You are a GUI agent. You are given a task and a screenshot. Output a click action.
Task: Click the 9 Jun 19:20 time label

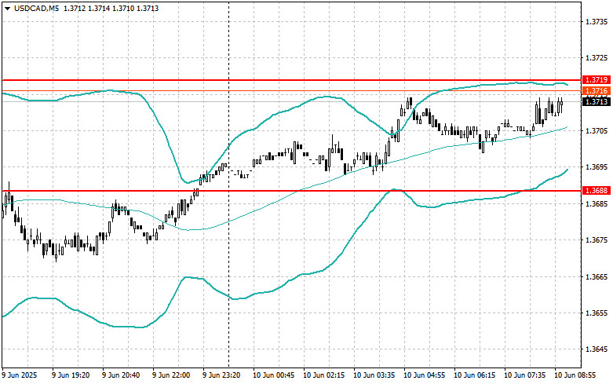71,375
